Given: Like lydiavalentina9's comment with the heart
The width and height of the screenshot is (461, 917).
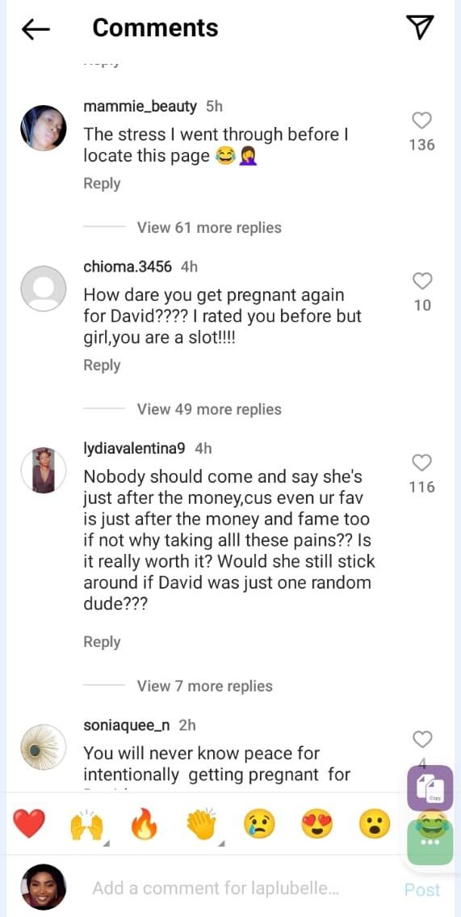Looking at the screenshot, I should 422,463.
